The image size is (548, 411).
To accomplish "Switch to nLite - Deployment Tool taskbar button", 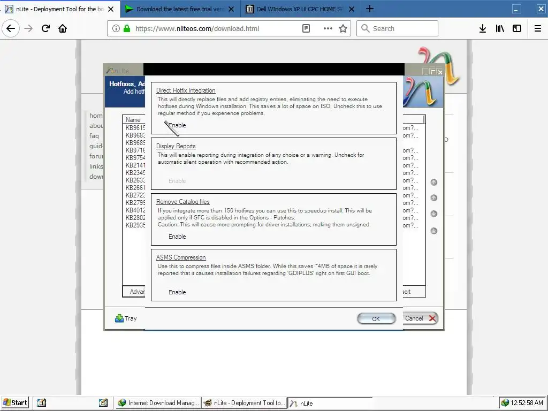I will click(x=244, y=403).
